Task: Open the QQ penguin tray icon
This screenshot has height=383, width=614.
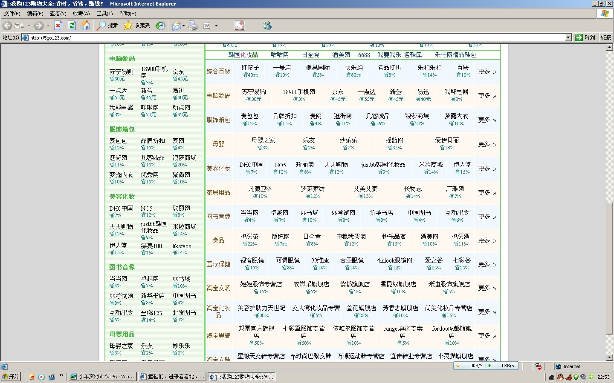Action: pyautogui.click(x=560, y=377)
